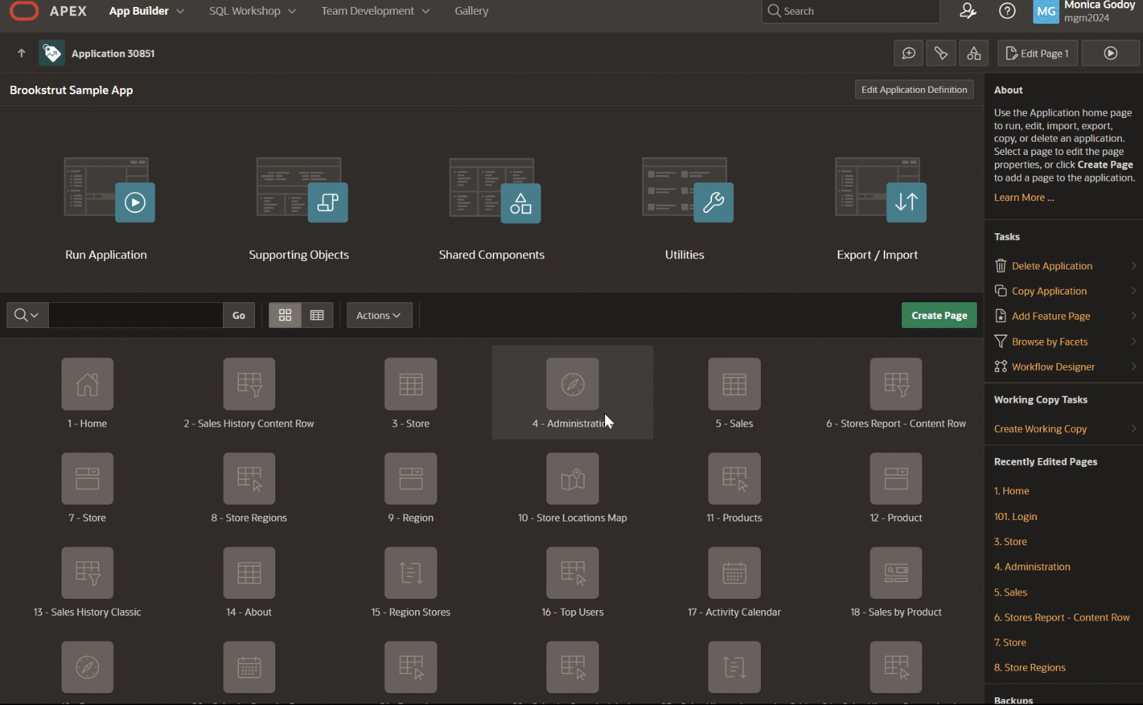Expand the search column selector dropdown
This screenshot has height=705, width=1143.
(27, 316)
